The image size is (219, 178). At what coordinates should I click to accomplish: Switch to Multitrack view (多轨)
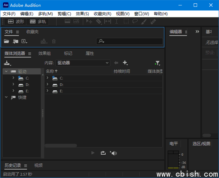(x=37, y=22)
